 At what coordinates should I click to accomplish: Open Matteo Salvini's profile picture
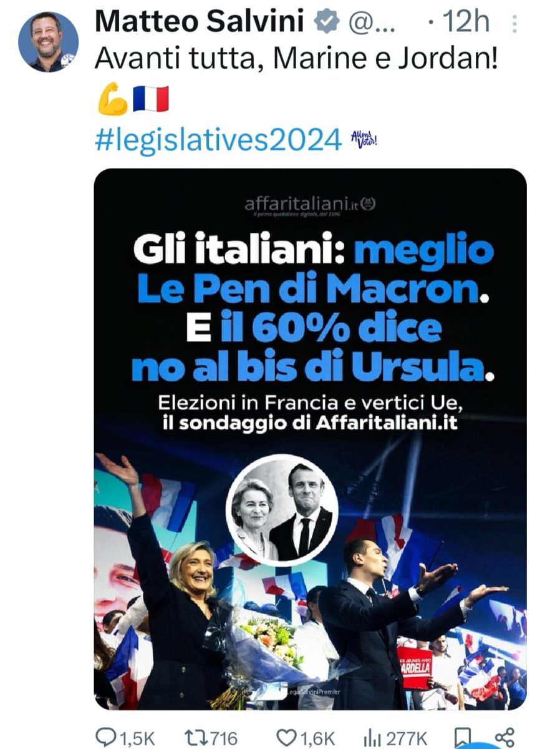[48, 41]
